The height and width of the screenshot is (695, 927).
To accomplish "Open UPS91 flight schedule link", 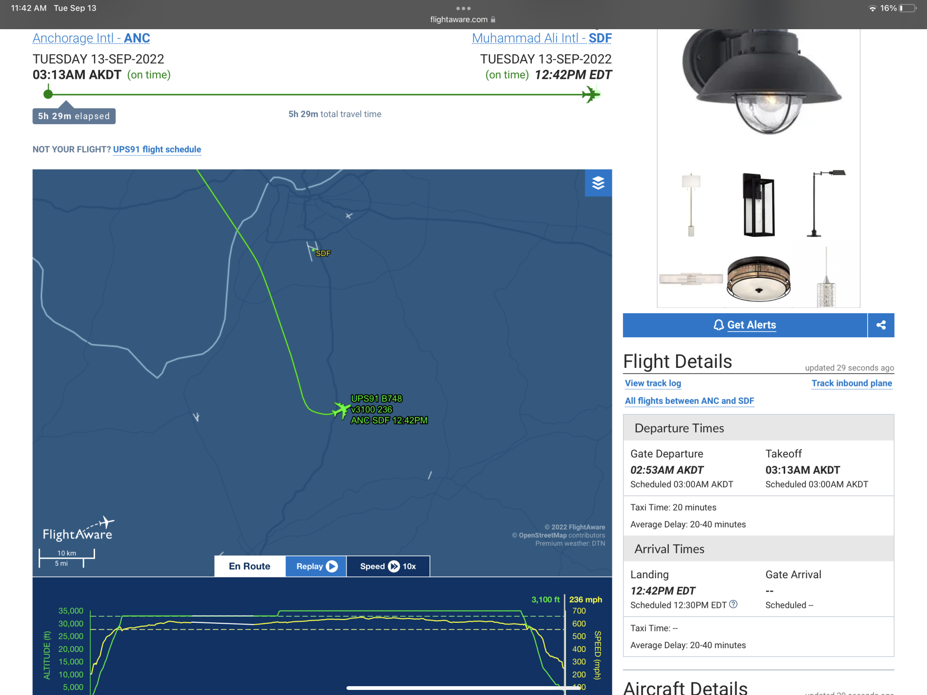I will (157, 150).
